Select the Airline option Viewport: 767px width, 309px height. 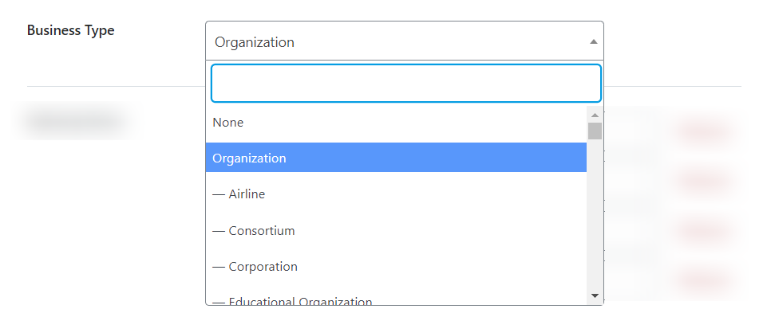[396, 194]
